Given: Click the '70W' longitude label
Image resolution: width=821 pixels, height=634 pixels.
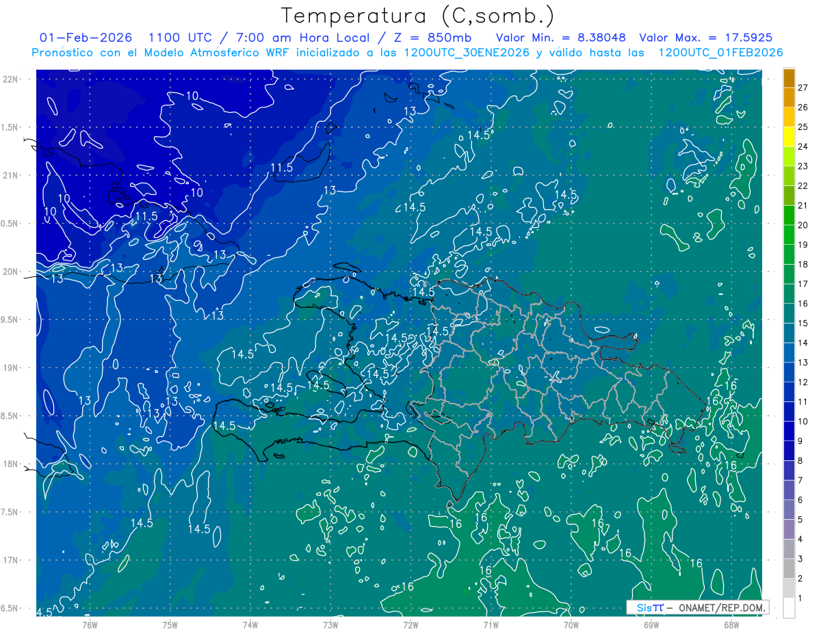Looking at the screenshot, I should (571, 625).
